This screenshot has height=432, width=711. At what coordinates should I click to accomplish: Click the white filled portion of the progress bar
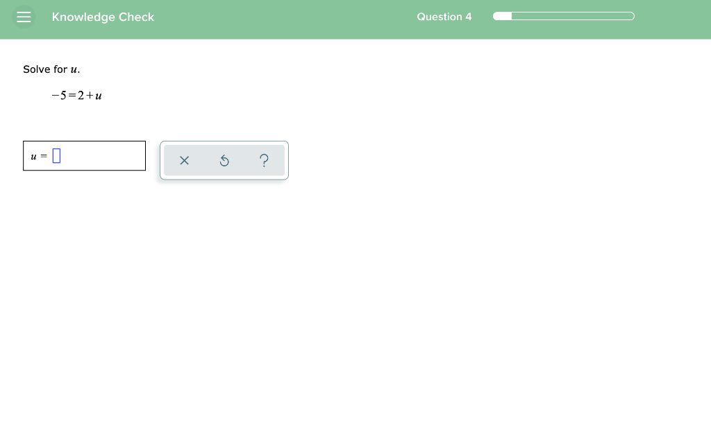coord(502,16)
